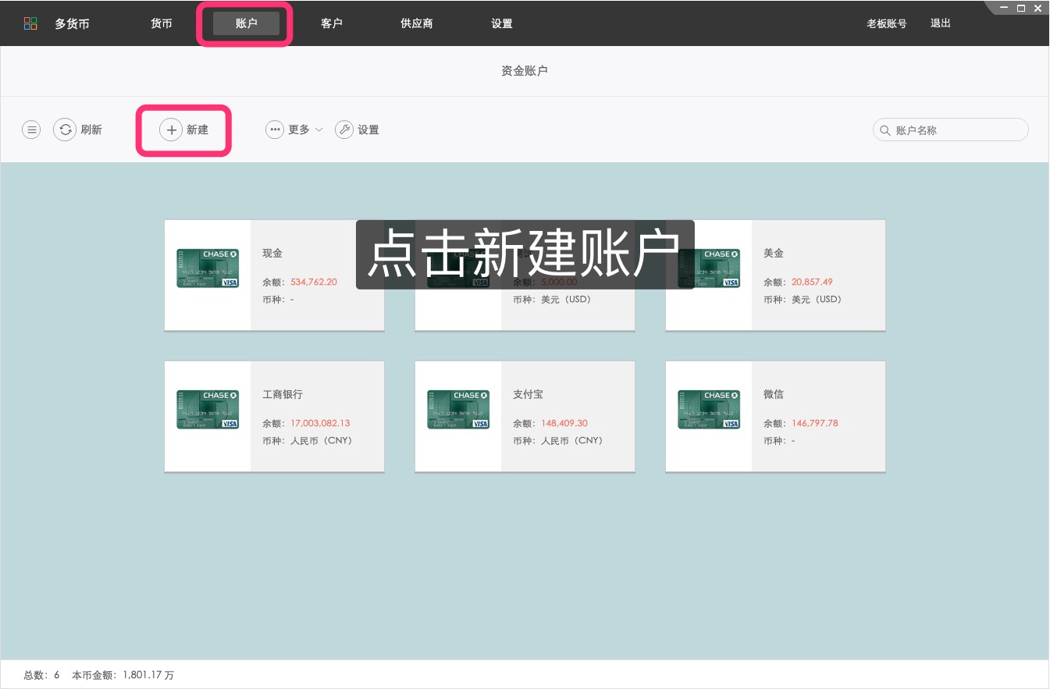Select the 工商银行 account card image
Image resolution: width=1050 pixels, height=689 pixels.
coord(208,410)
